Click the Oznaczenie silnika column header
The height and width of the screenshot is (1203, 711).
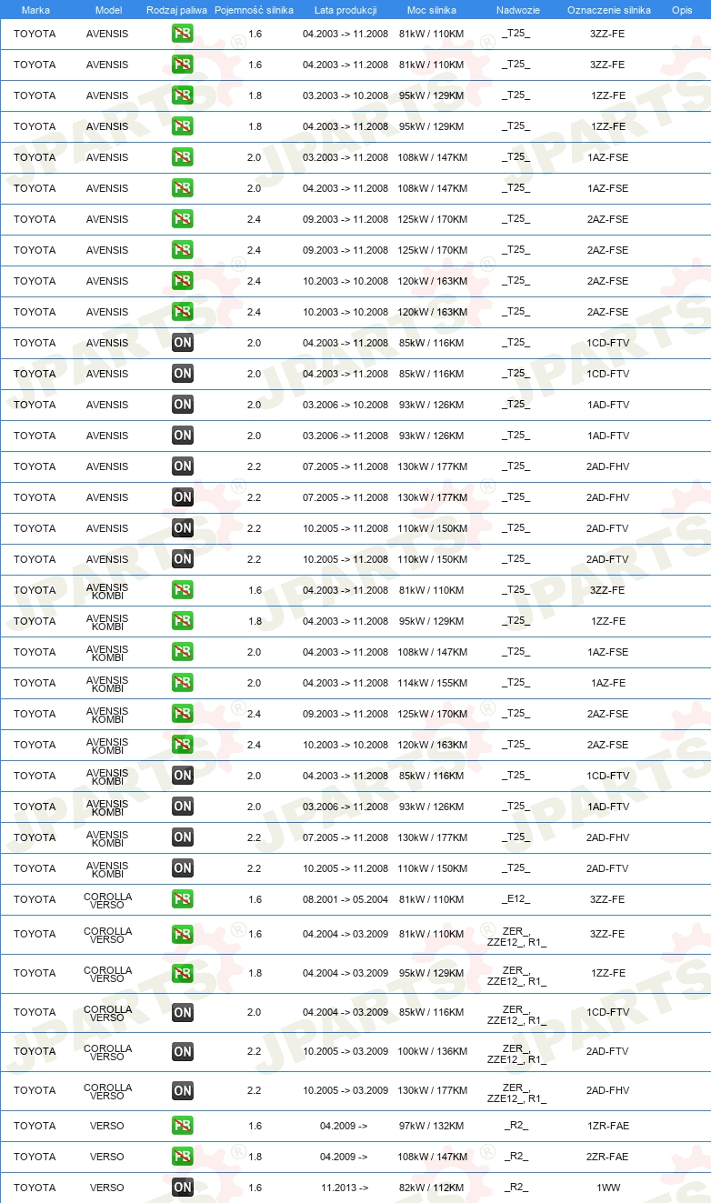[x=608, y=10]
